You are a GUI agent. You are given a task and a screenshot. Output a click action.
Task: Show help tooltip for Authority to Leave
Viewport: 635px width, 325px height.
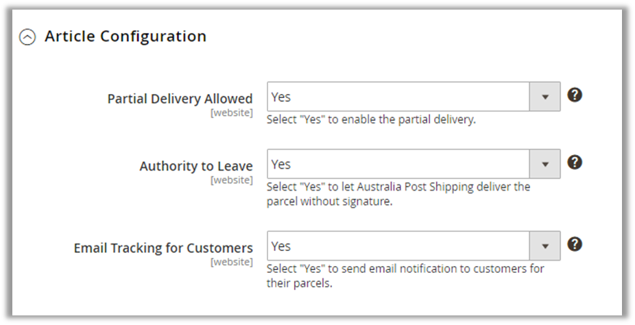point(575,162)
